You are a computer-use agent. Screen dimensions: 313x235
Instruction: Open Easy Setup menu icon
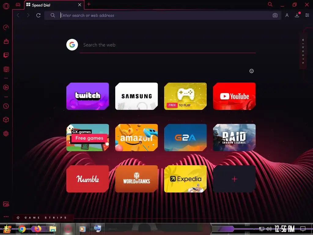tap(307, 15)
